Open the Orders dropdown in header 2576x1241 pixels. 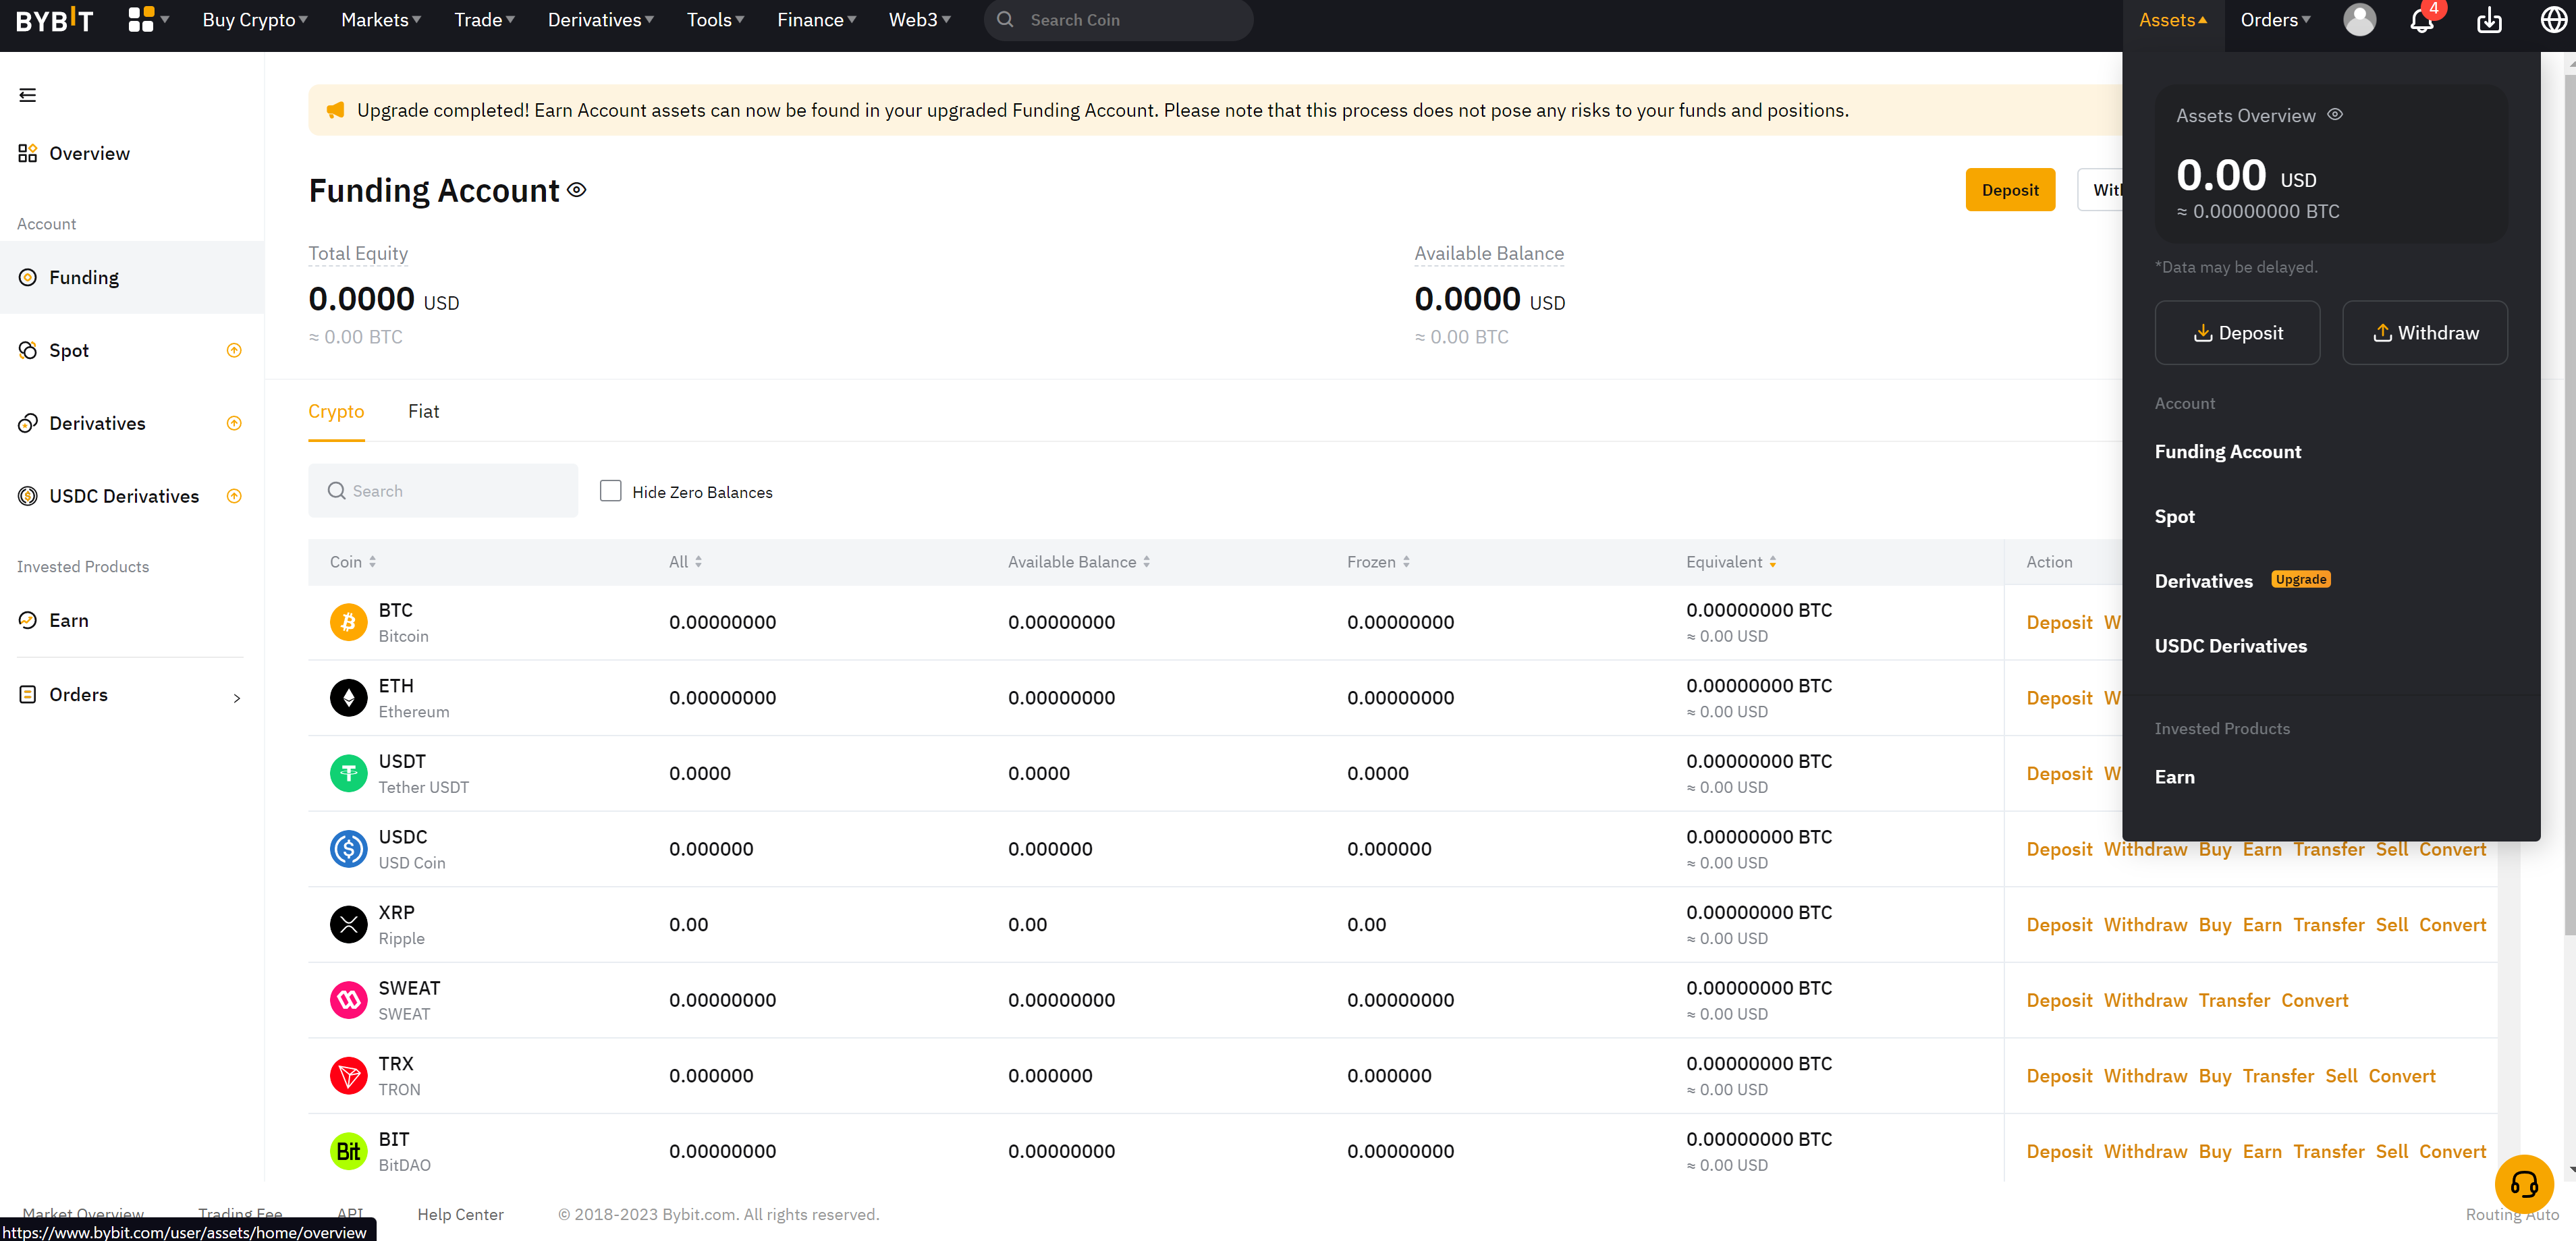tap(2275, 20)
